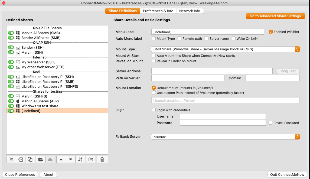Click the insert separator icon
The width and height of the screenshot is (310, 179).
(x=20, y=160)
